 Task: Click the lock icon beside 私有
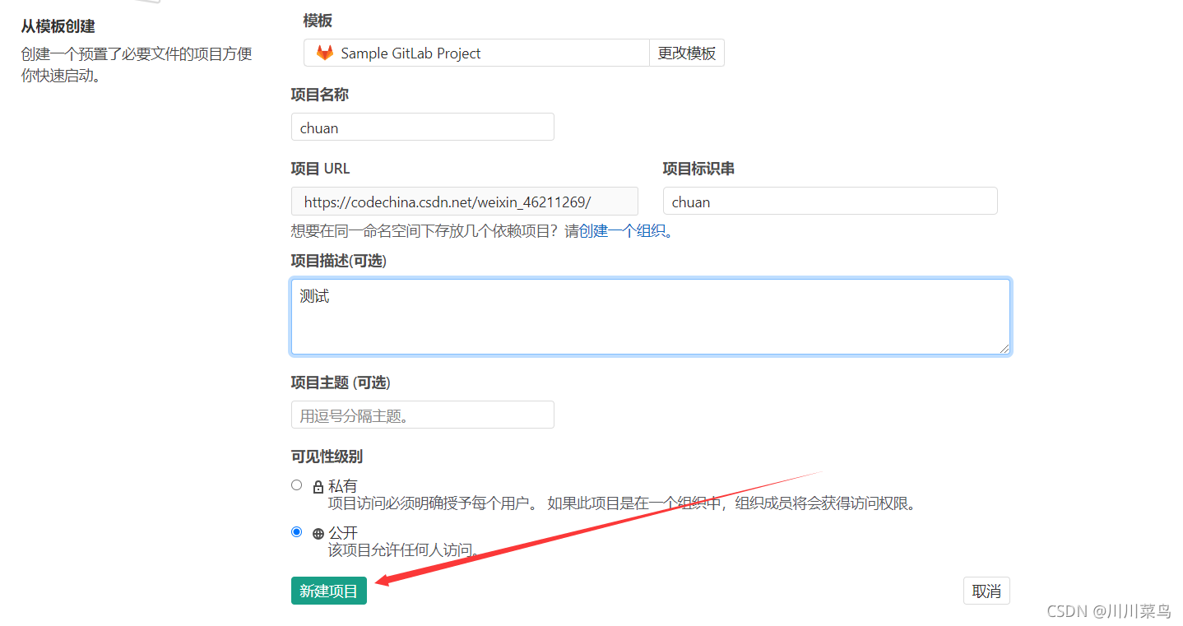coord(318,487)
